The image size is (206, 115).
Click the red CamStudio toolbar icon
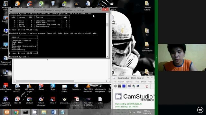point(146,86)
